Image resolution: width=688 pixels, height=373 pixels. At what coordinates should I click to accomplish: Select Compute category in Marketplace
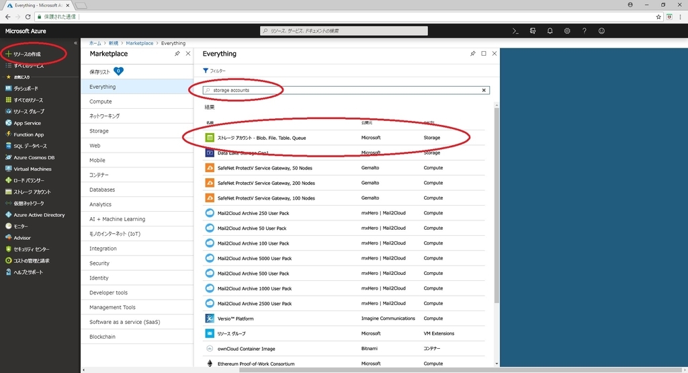pyautogui.click(x=137, y=101)
